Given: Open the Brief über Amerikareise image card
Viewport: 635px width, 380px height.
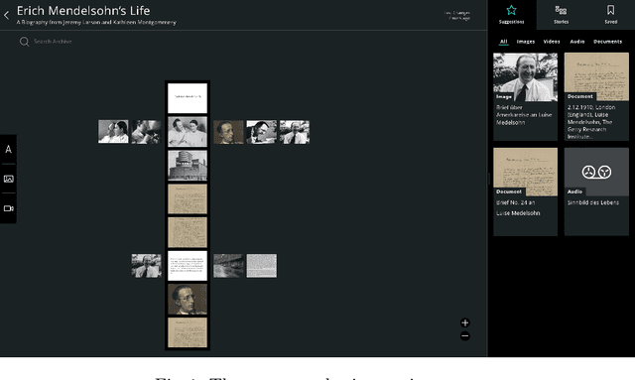Looking at the screenshot, I should [525, 96].
